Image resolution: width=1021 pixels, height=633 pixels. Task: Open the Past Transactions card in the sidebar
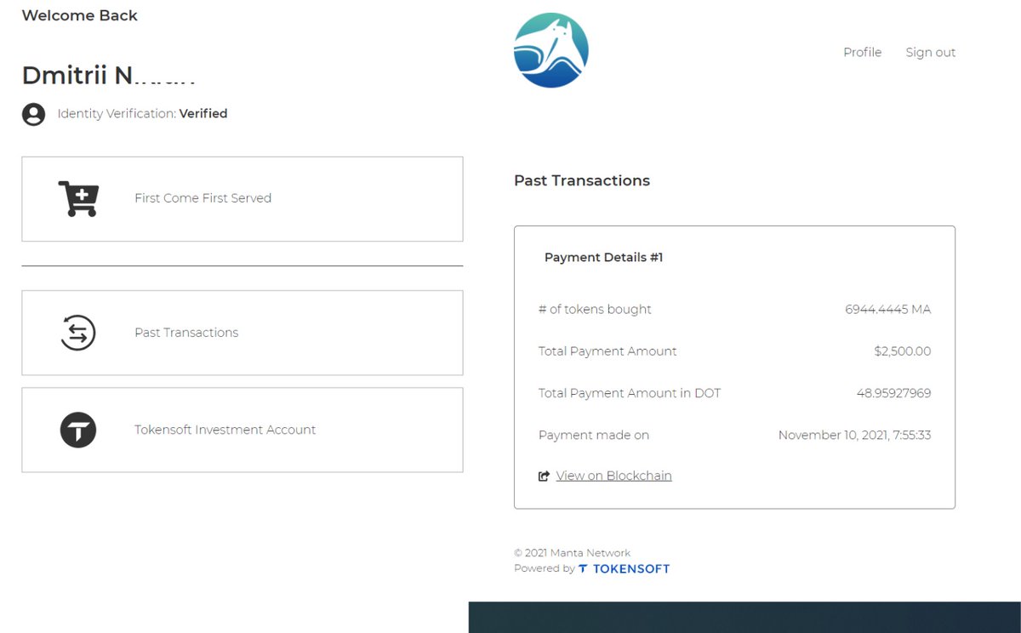click(242, 332)
